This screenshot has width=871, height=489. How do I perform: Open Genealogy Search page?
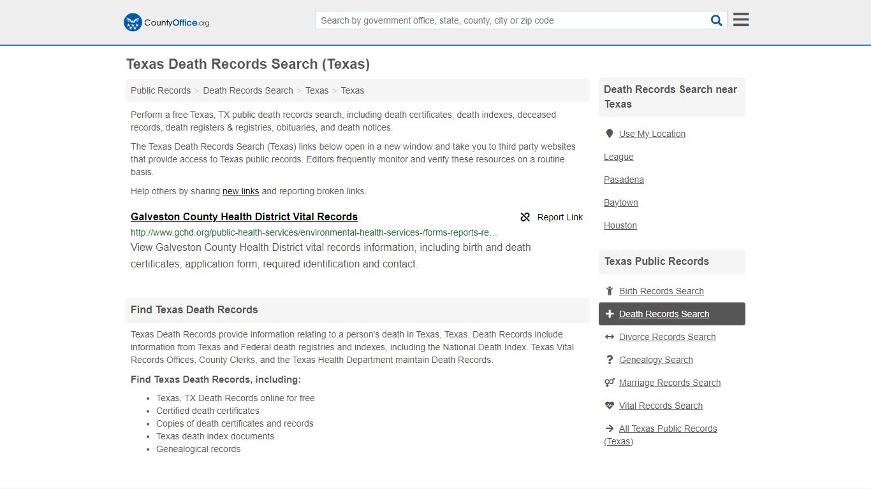click(655, 360)
